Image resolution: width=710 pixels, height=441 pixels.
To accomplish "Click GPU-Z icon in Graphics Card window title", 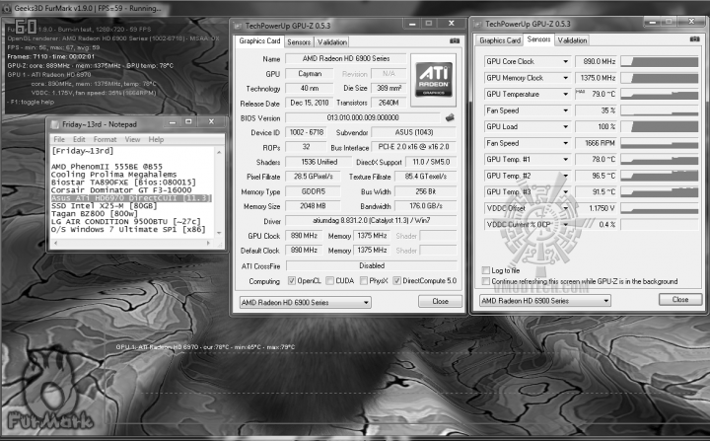I will (239, 26).
